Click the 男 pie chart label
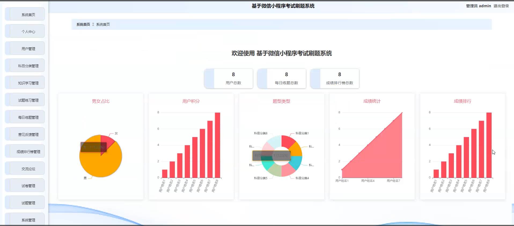The image size is (514, 226). pos(85,178)
